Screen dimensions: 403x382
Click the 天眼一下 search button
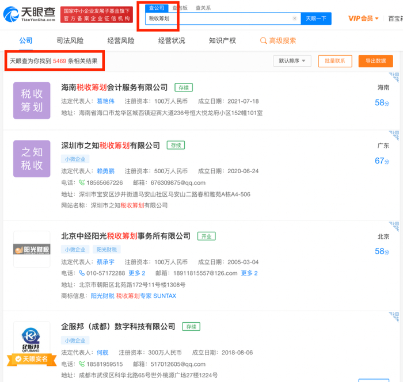[x=316, y=18]
